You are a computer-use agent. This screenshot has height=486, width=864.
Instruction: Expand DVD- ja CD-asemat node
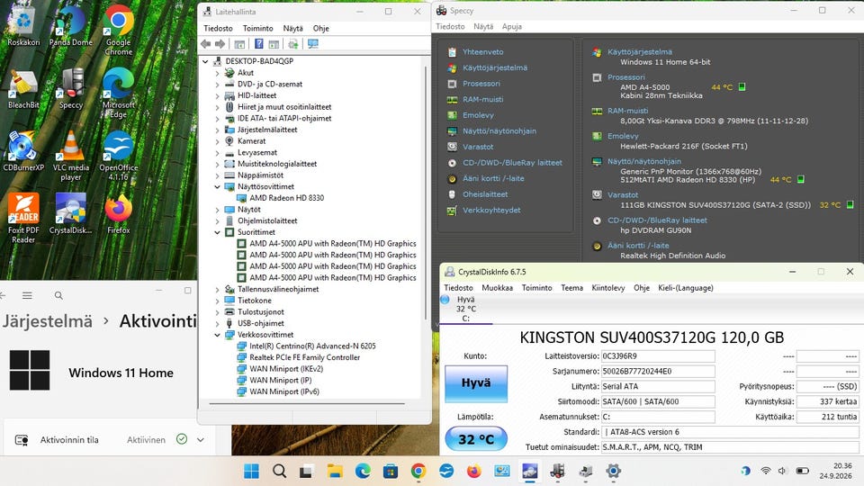click(217, 85)
